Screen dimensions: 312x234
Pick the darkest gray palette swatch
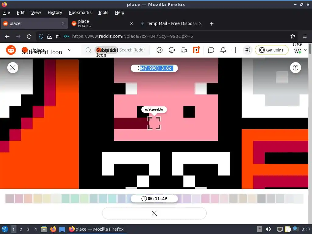tap(261, 199)
